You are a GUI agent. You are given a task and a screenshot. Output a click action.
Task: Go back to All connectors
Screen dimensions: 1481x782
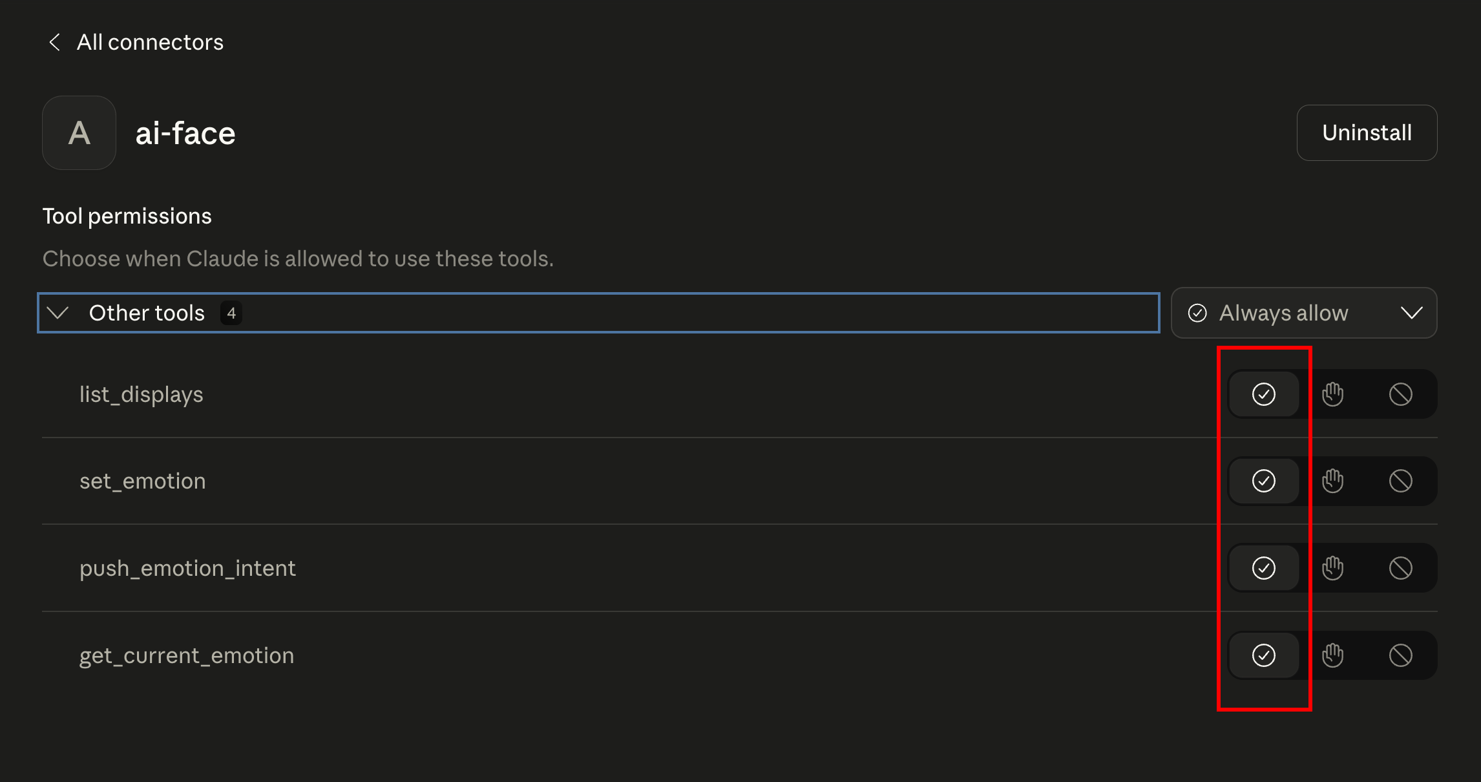click(150, 43)
